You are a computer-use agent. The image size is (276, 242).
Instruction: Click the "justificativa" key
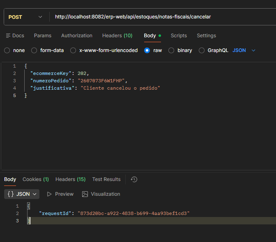point(52,88)
